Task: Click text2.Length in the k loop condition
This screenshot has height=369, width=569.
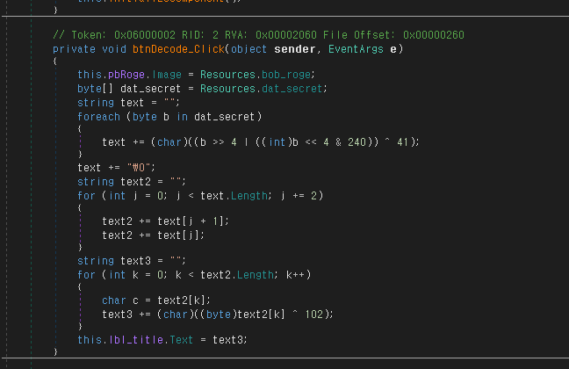Action: coord(237,275)
